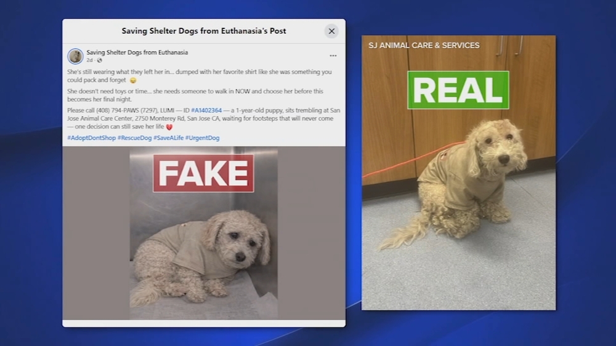Click the globe public audience icon
This screenshot has width=616, height=346.
(x=99, y=60)
